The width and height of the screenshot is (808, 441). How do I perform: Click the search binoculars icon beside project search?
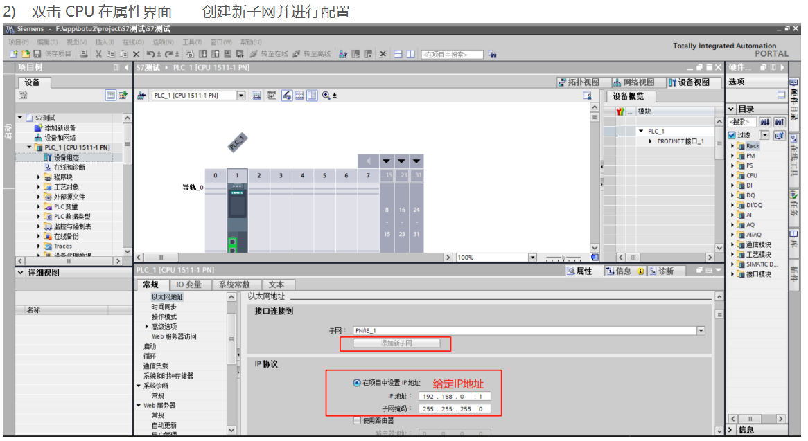click(493, 55)
